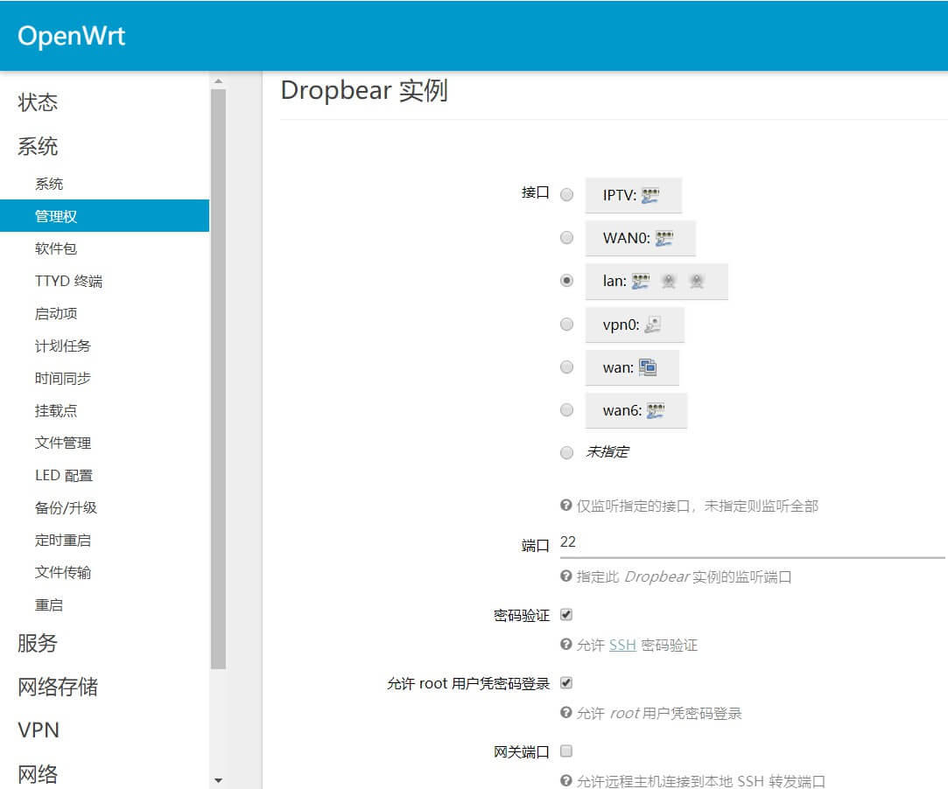Go to TTYD 终端 page
This screenshot has width=948, height=789.
tap(68, 281)
